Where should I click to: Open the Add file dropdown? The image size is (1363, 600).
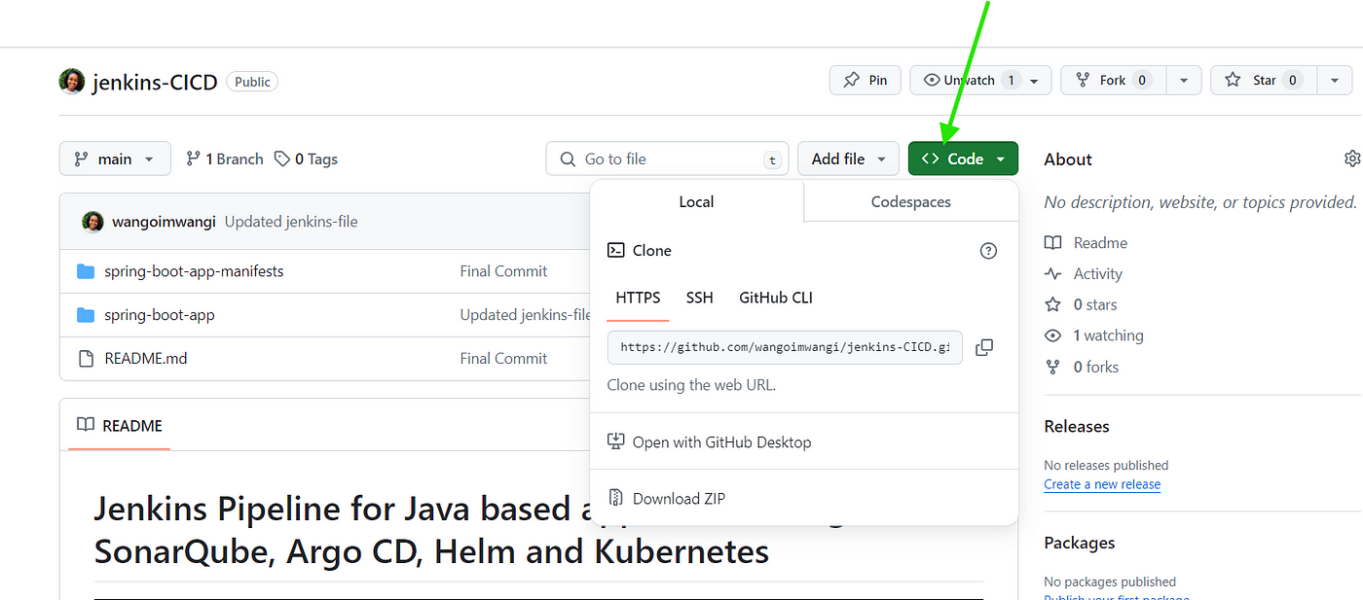848,159
